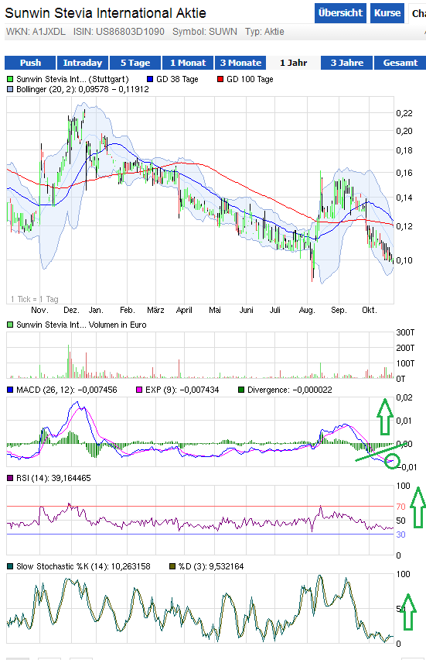The width and height of the screenshot is (426, 660).
Task: Click the purple RSI (14) legend swatch
Action: [x=10, y=478]
